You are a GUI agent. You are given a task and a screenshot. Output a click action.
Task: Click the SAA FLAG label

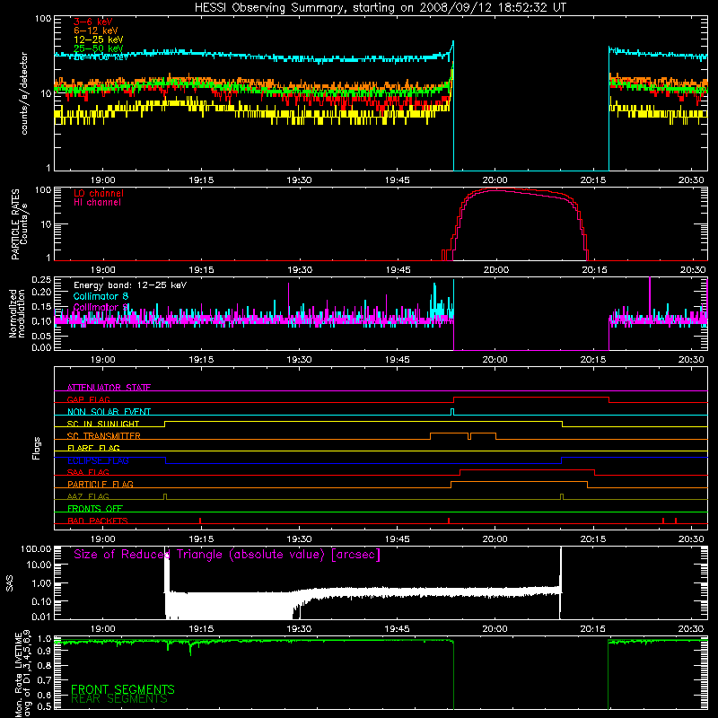point(88,472)
